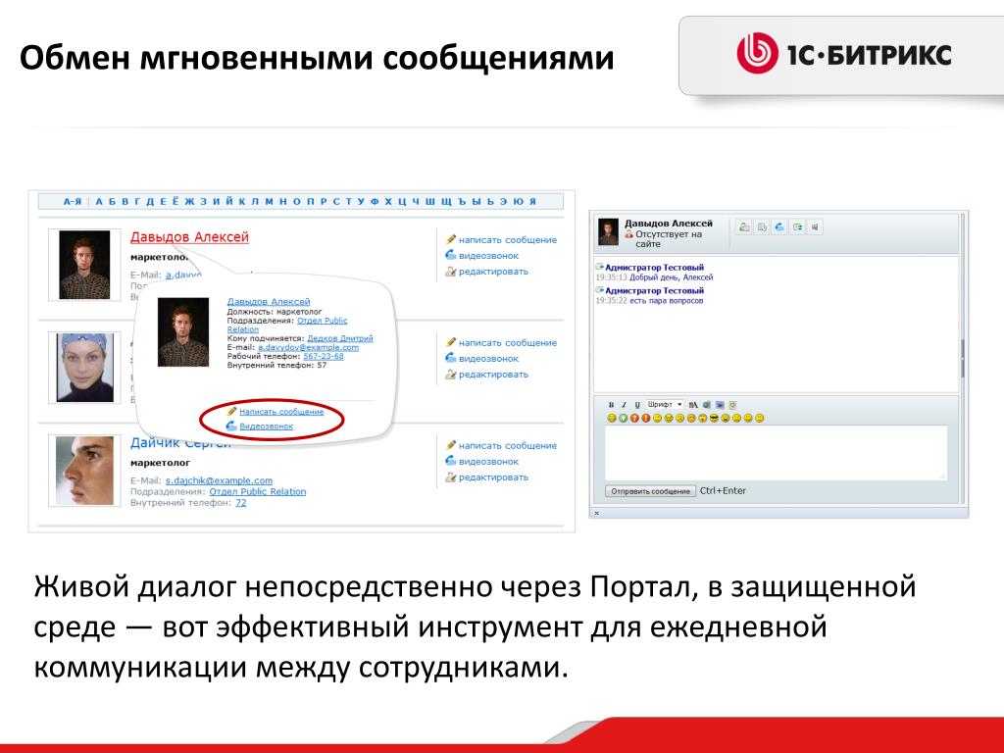Click message text есть пара вопросов
The width and height of the screenshot is (1004, 753).
click(x=666, y=300)
